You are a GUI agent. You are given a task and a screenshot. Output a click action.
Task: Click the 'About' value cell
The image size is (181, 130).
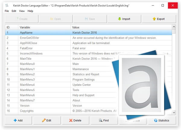(76, 100)
